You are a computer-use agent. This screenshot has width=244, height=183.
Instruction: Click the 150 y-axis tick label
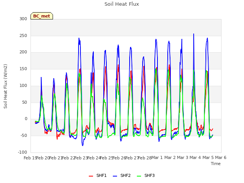(23, 69)
